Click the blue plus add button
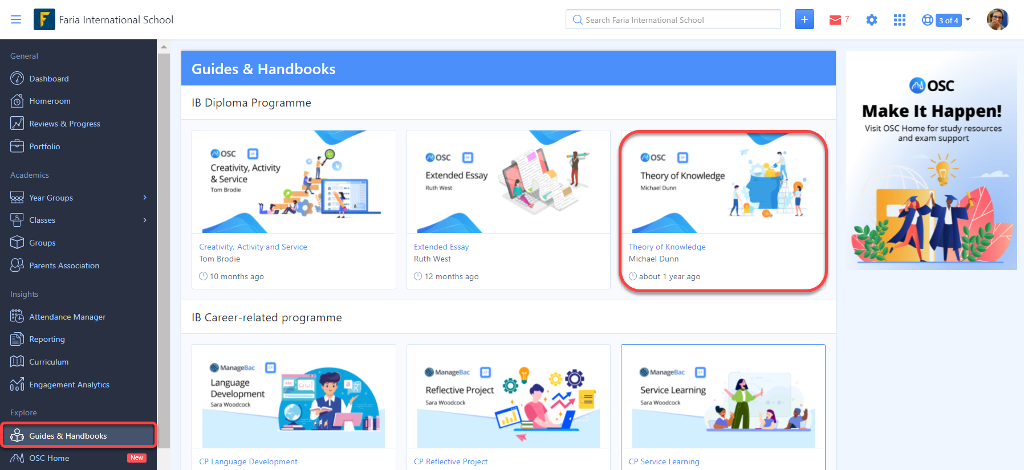Screen dimensions: 1024x470 804,19
